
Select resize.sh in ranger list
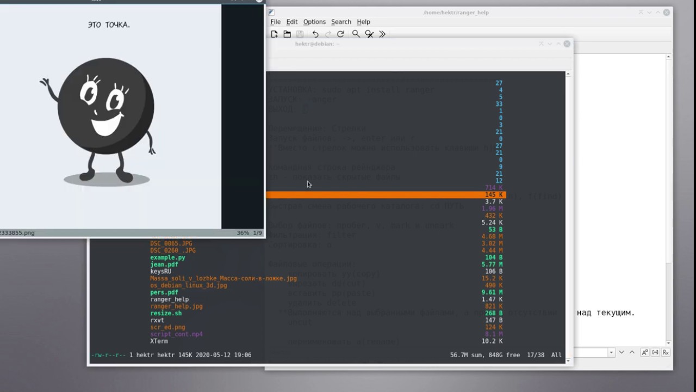click(x=166, y=314)
